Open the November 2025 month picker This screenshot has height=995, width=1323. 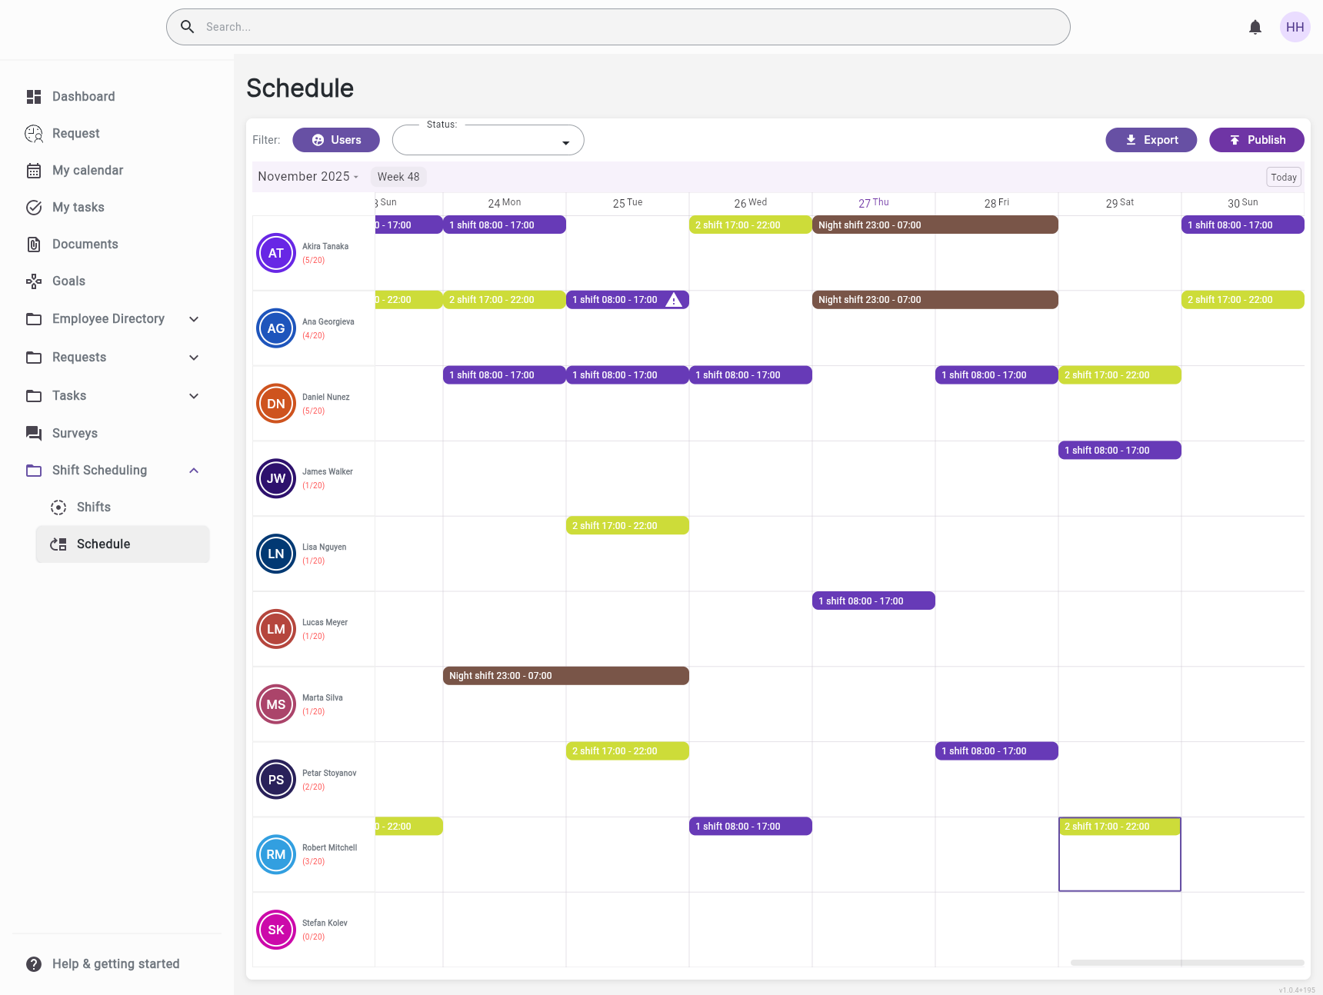coord(308,177)
